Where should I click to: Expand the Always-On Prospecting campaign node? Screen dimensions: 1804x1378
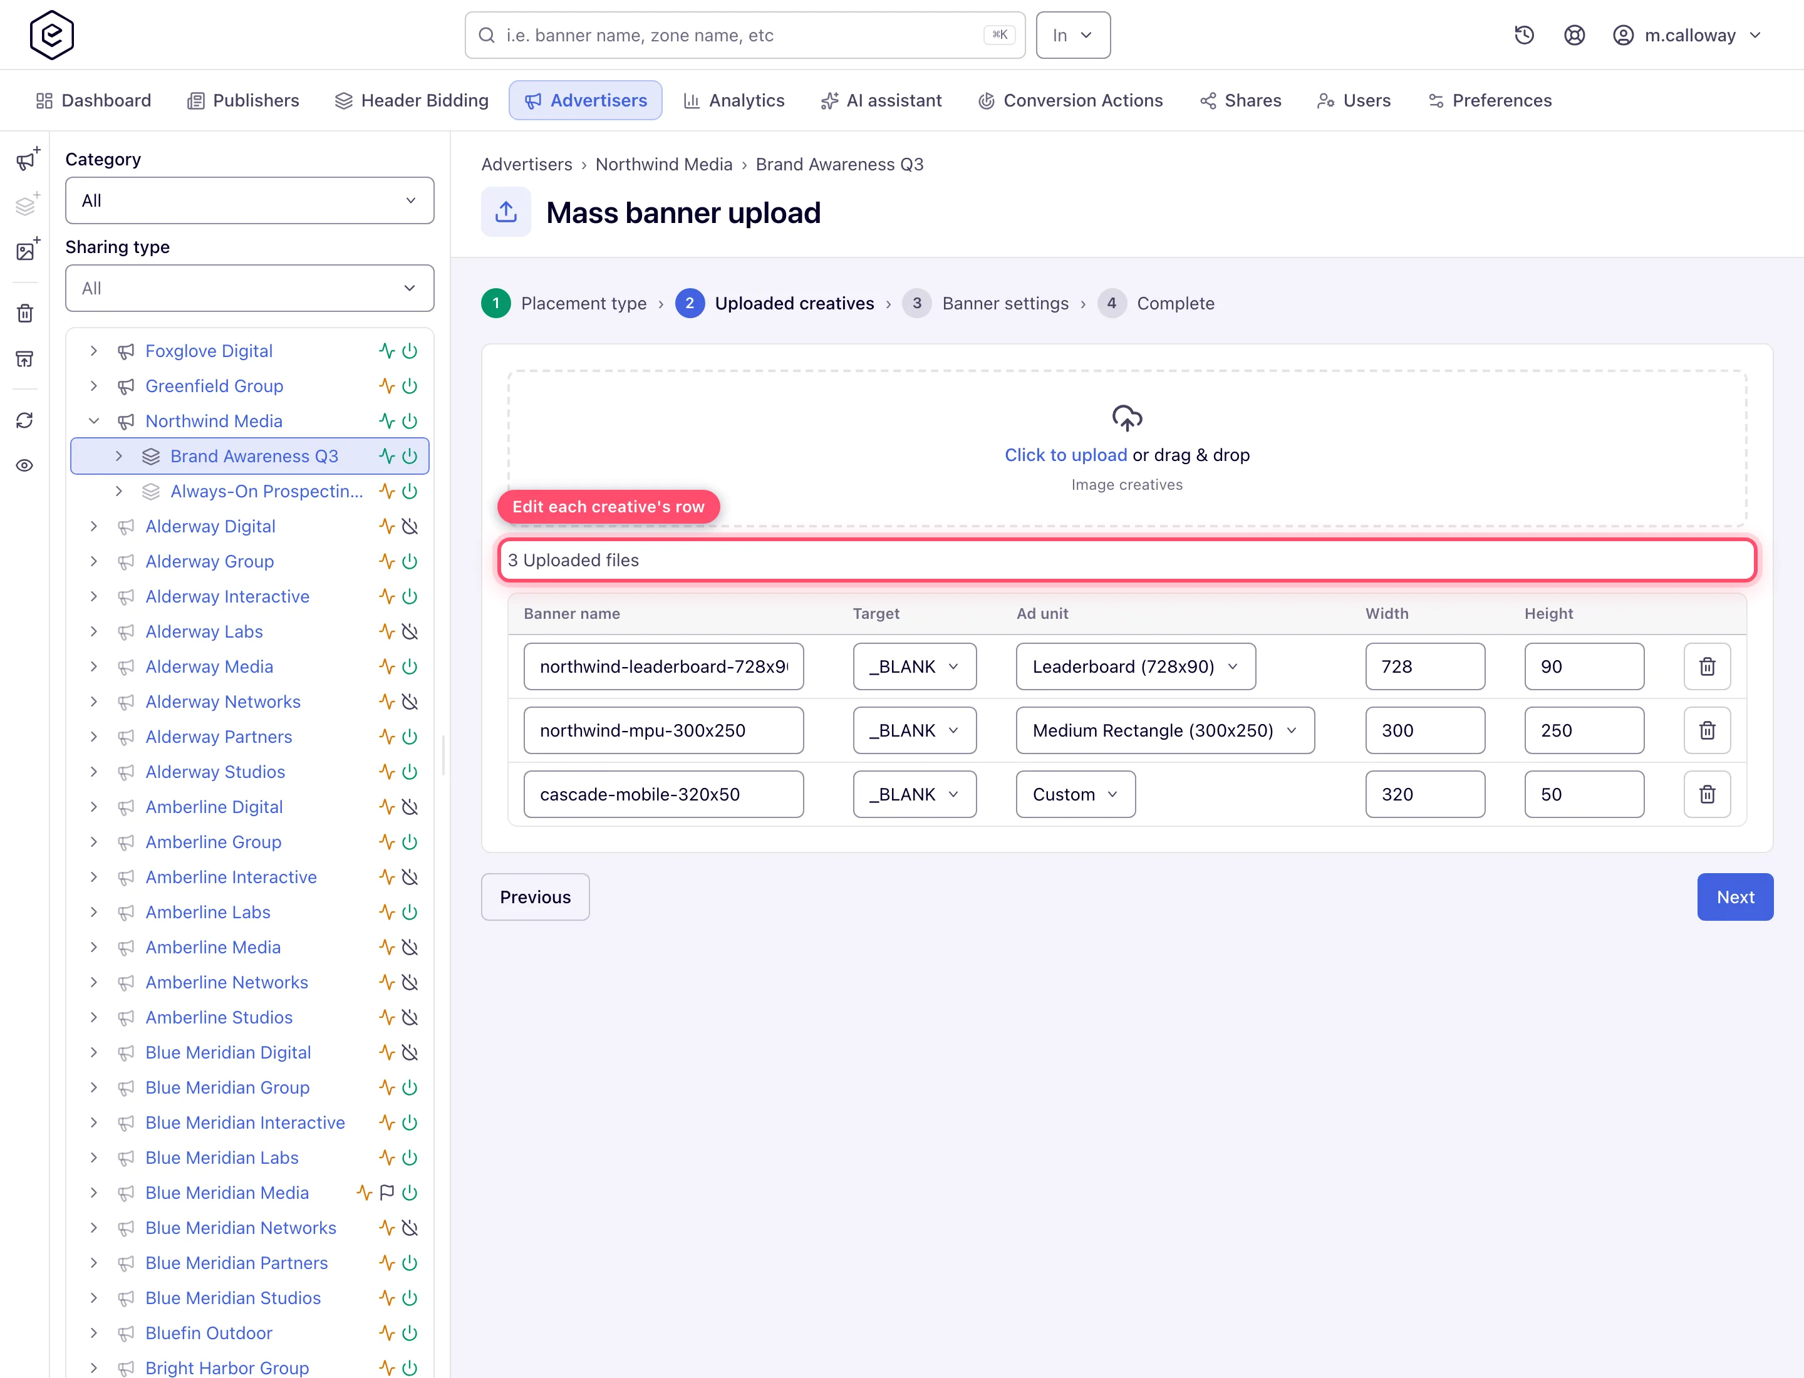click(x=119, y=491)
